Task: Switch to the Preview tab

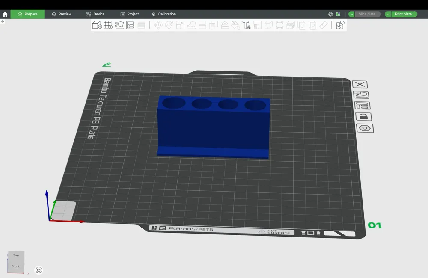Action: [x=62, y=14]
